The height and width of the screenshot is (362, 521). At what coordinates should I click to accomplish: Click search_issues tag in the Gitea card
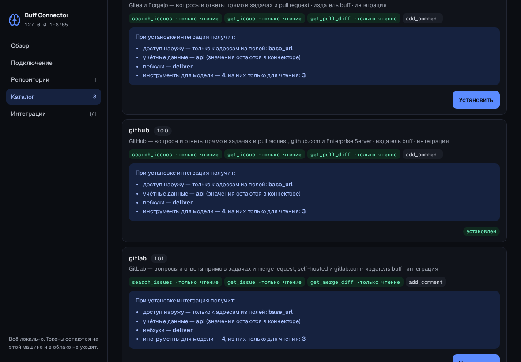point(175,19)
